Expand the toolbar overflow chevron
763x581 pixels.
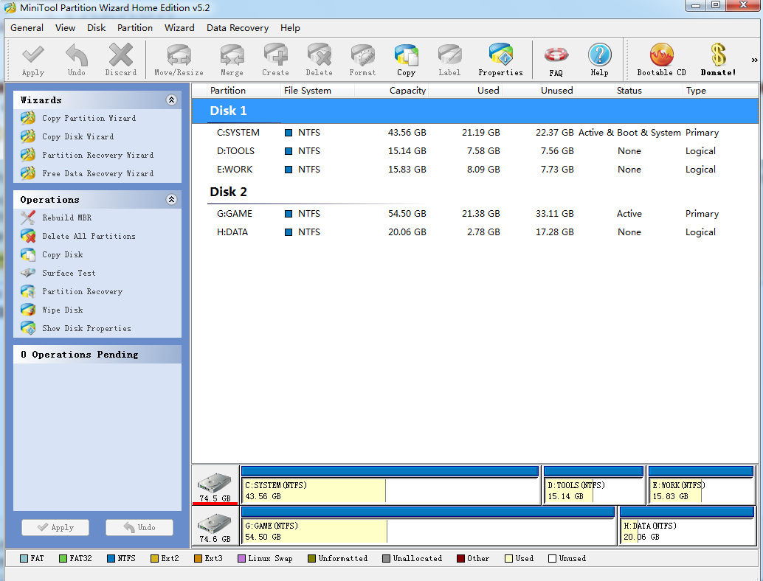click(754, 60)
